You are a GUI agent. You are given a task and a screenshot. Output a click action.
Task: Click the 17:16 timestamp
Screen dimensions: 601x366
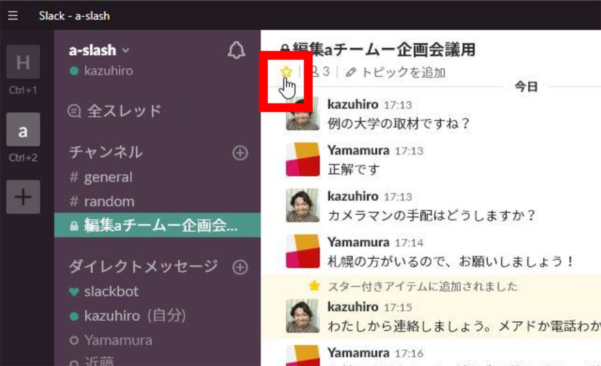[x=410, y=353]
